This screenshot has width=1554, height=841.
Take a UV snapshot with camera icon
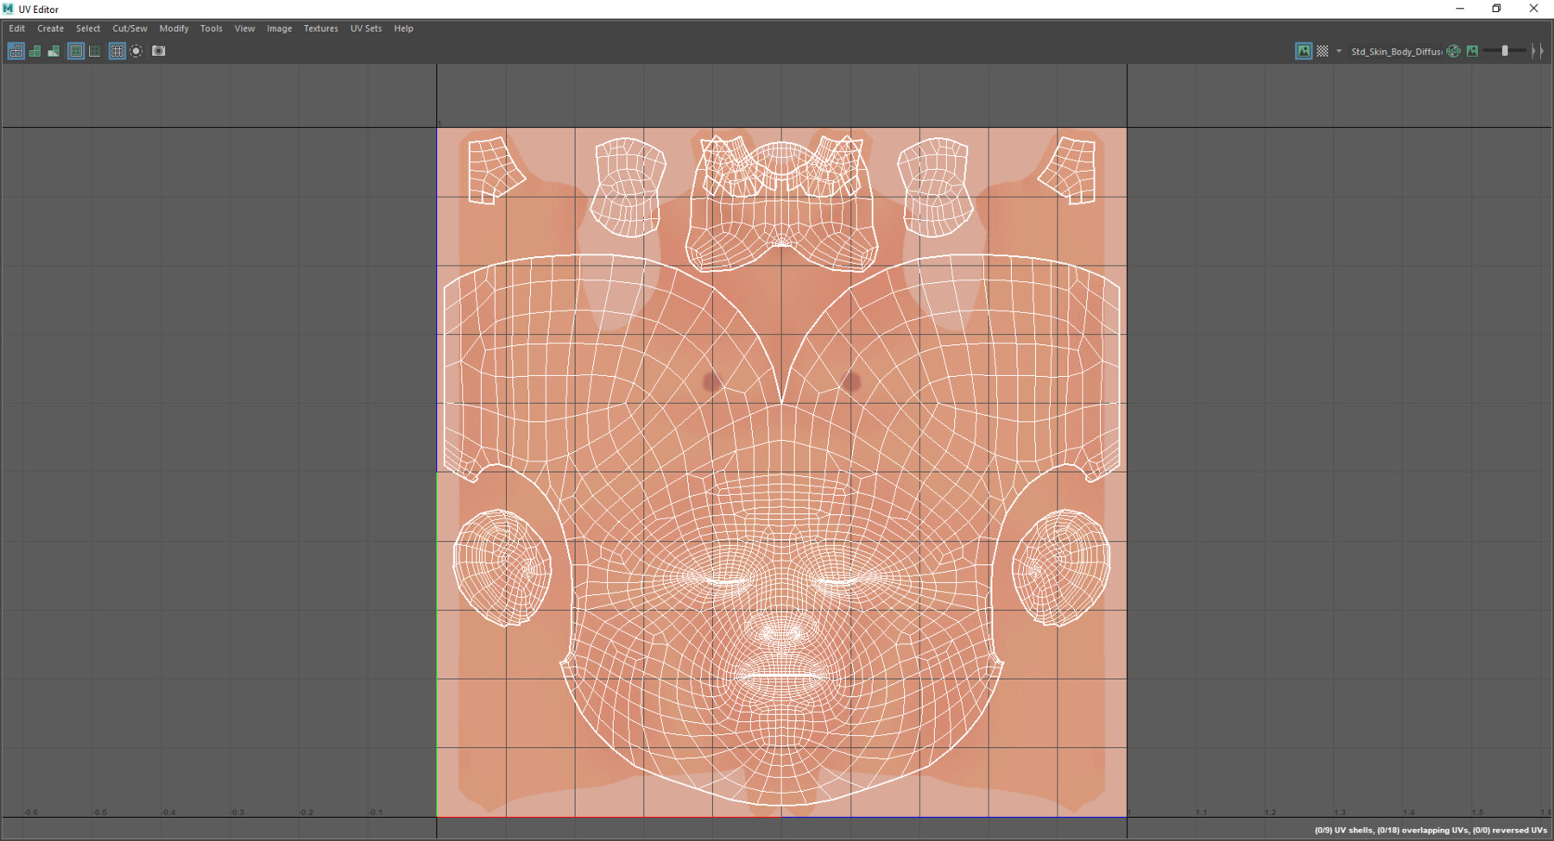coord(159,51)
